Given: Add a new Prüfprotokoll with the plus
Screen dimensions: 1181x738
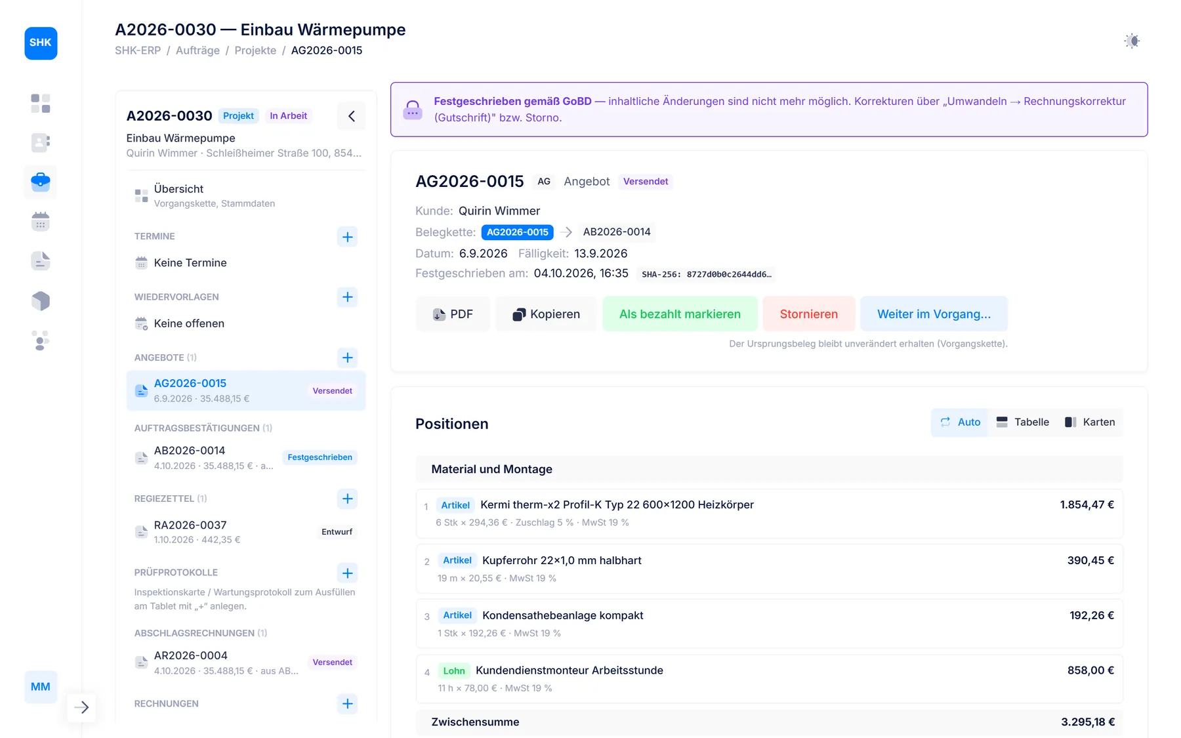Looking at the screenshot, I should 348,573.
